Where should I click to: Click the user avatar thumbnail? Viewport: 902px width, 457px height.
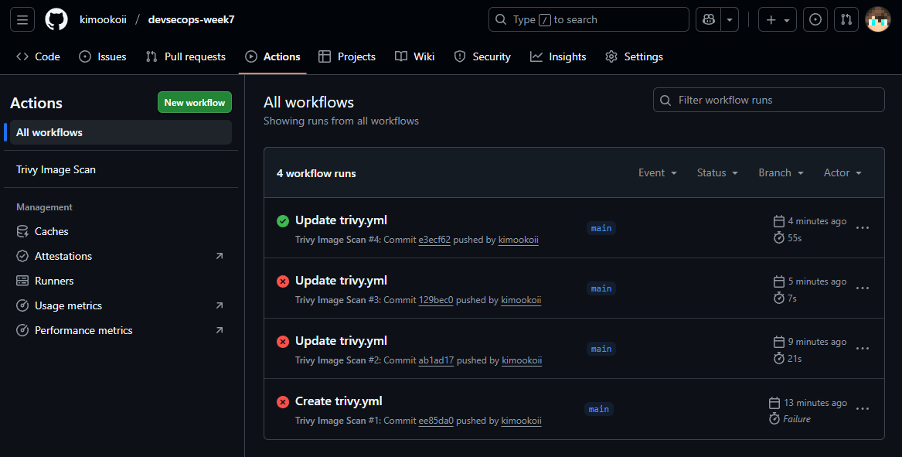[877, 20]
